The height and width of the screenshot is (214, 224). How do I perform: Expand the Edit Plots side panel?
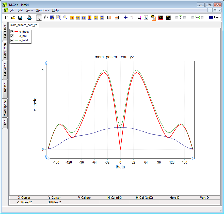coord(5,32)
